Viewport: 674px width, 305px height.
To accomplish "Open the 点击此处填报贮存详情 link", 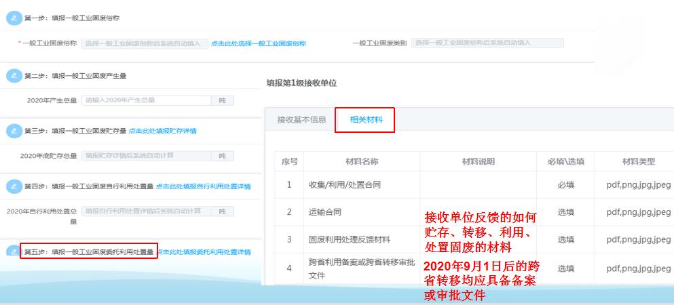I will coord(163,131).
